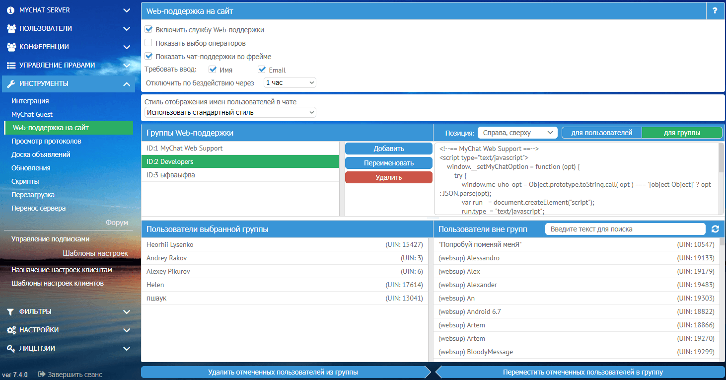Switch to the для группы tab
This screenshot has height=380, width=726.
click(682, 133)
